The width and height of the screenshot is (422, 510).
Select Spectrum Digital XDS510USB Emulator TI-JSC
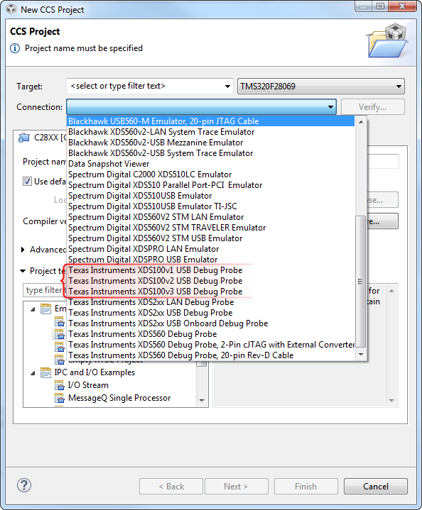pos(210,206)
